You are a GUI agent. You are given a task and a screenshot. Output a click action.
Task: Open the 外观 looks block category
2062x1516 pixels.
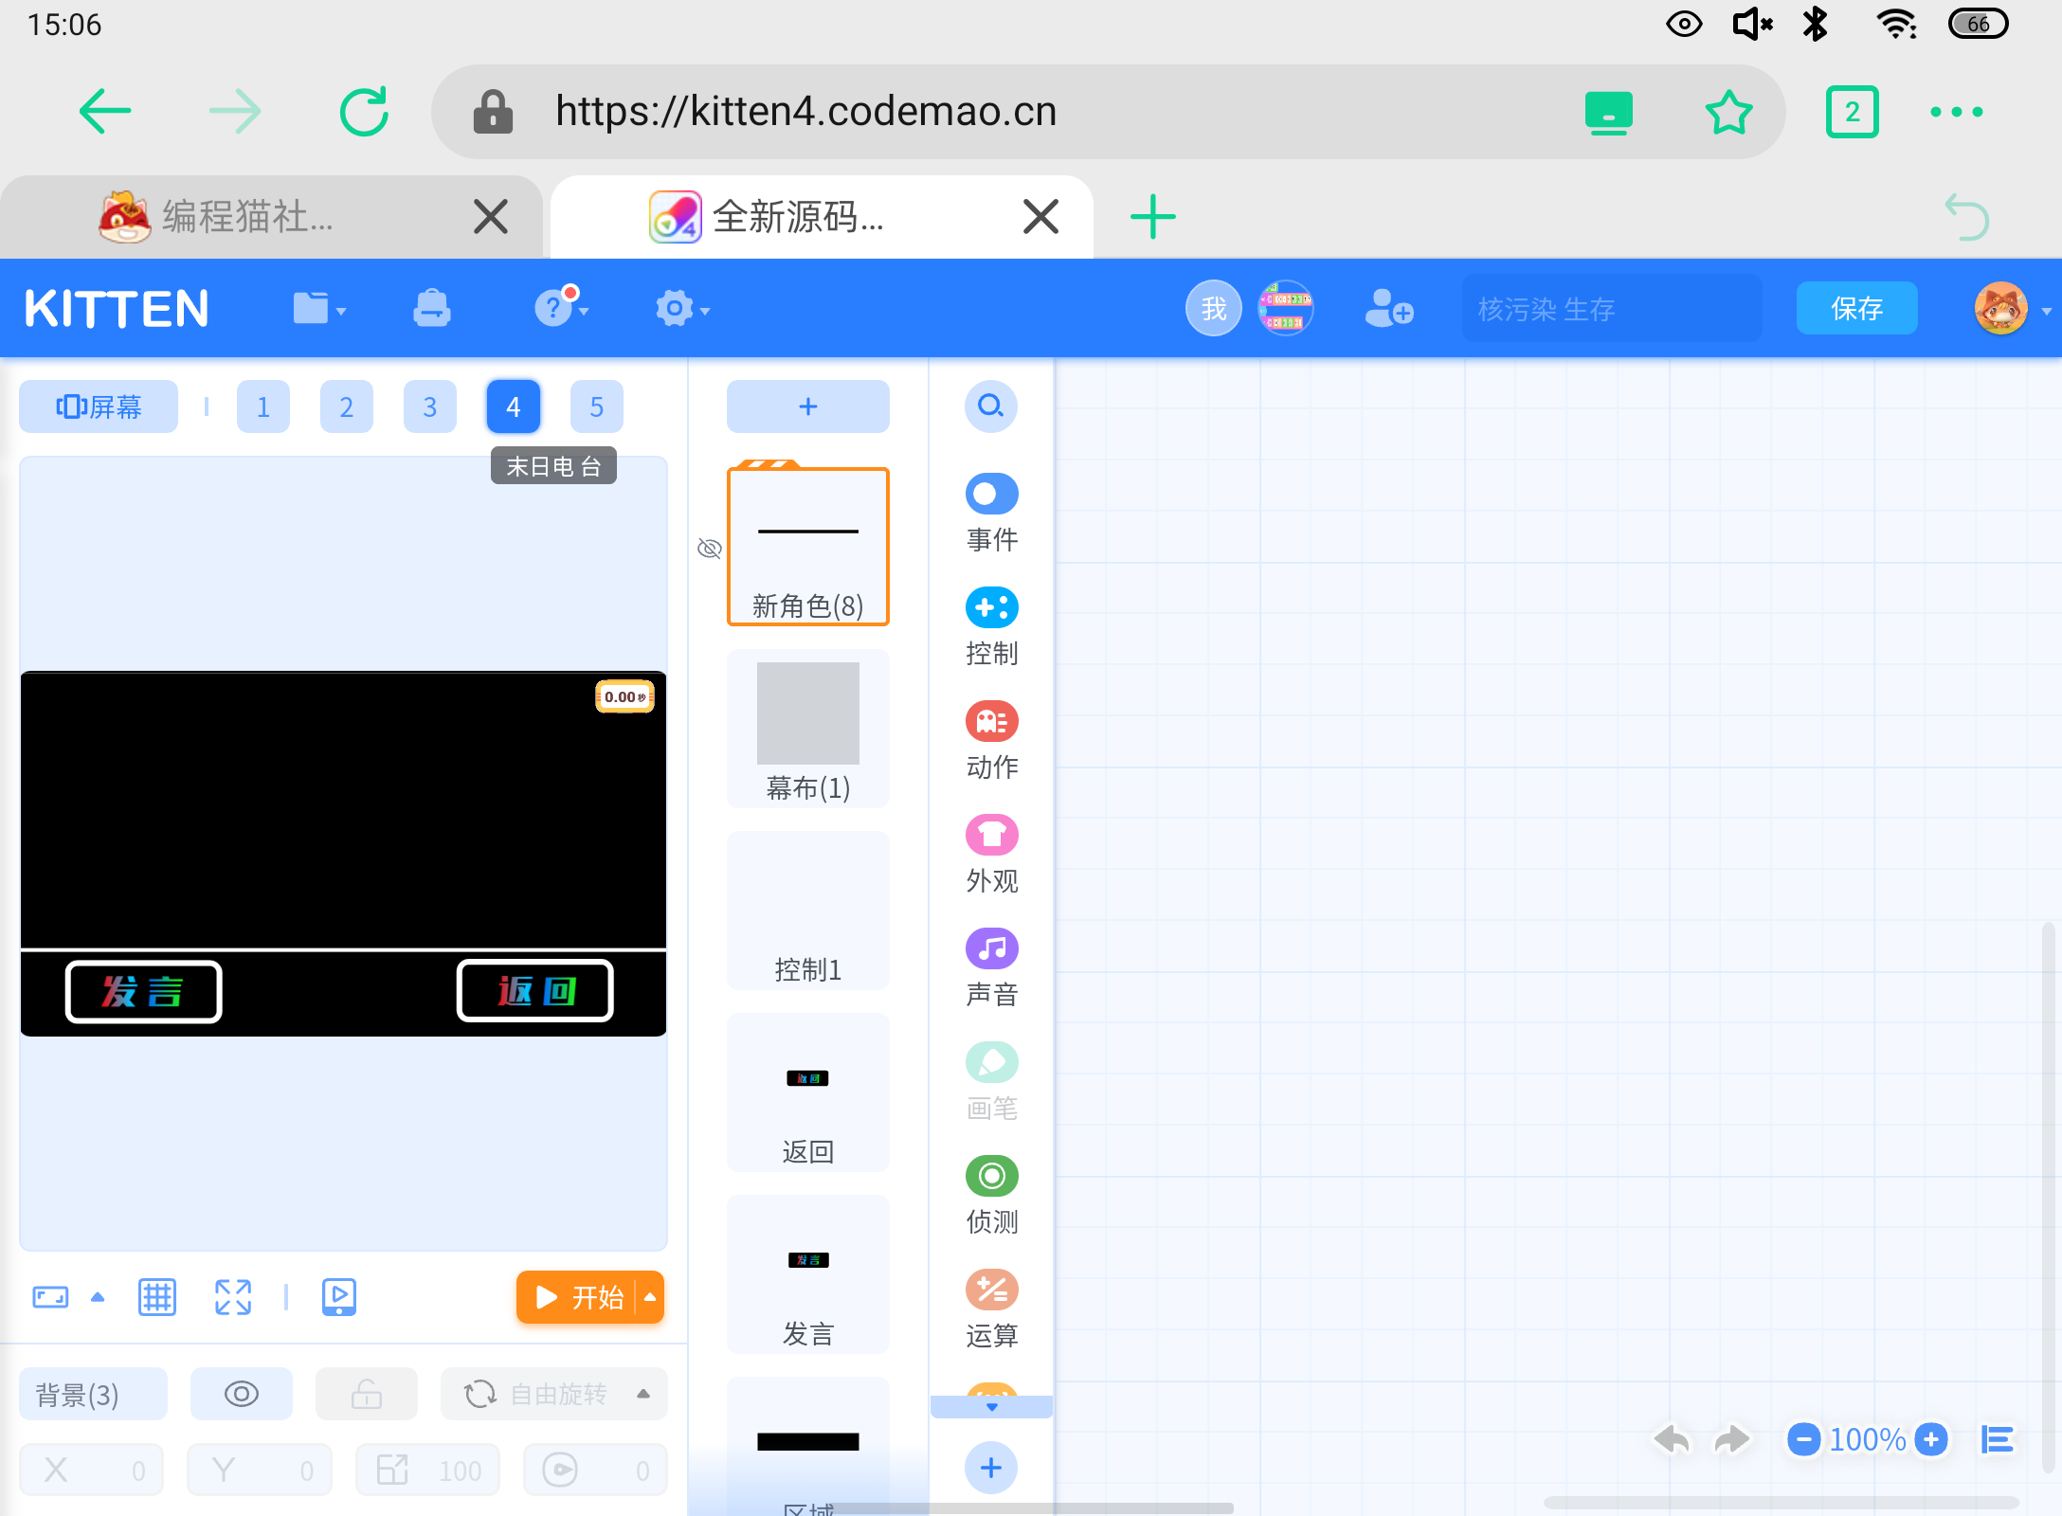pyautogui.click(x=992, y=855)
